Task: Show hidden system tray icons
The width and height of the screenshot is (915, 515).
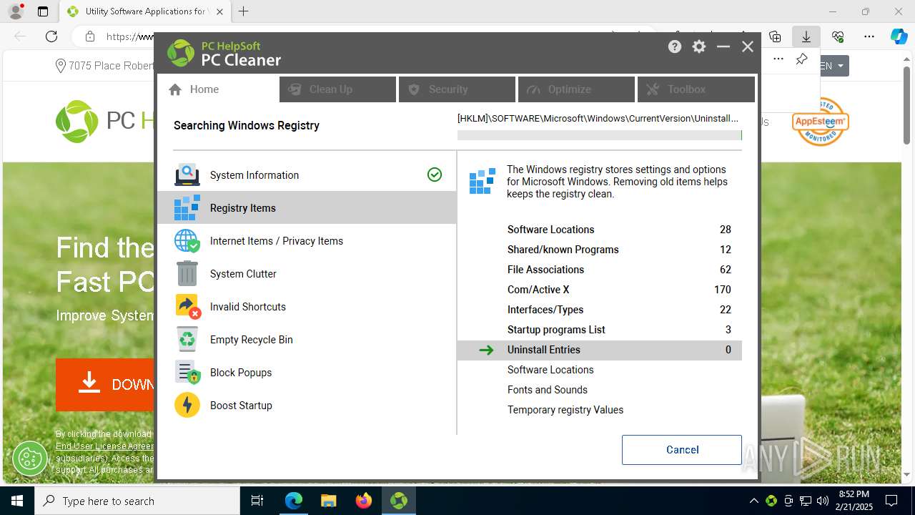Action: click(x=754, y=501)
